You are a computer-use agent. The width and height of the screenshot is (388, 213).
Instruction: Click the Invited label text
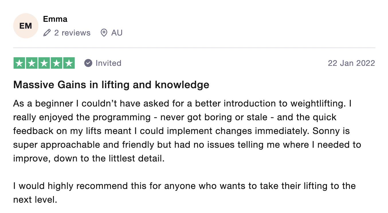pos(108,63)
